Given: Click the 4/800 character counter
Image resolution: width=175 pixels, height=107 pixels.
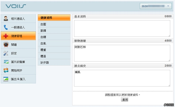Looking at the screenshot, I should tap(168, 41).
